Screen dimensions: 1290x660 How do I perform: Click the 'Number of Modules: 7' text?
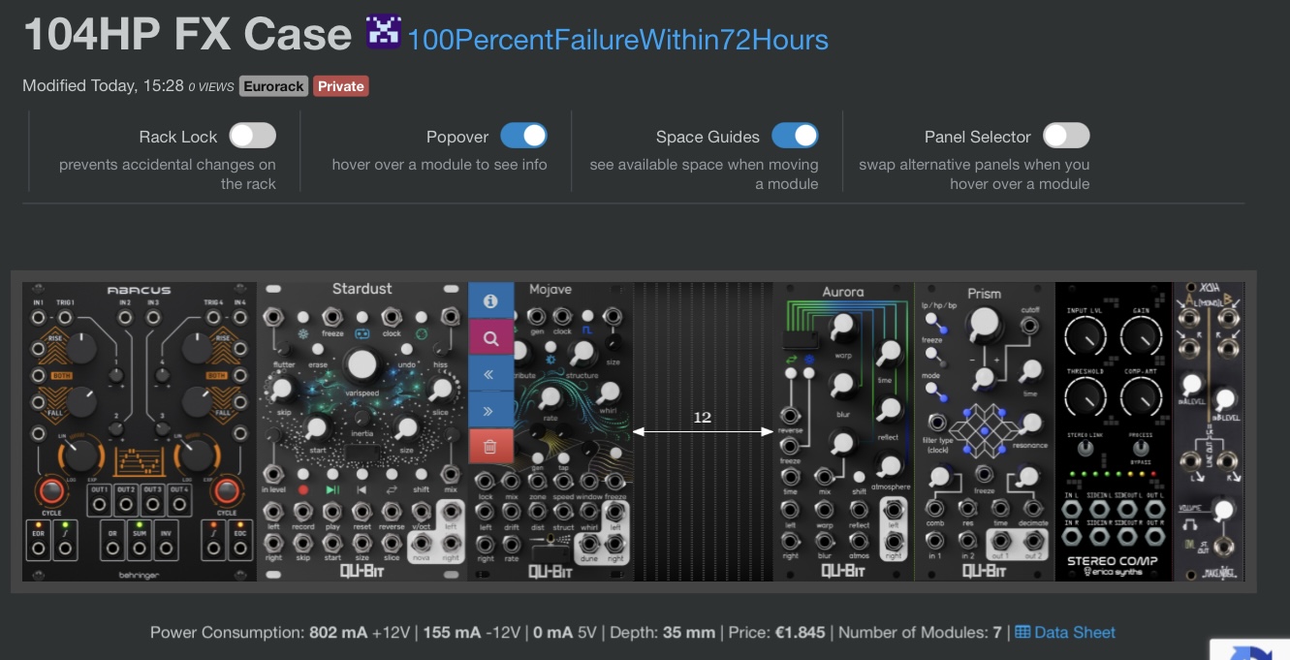920,633
